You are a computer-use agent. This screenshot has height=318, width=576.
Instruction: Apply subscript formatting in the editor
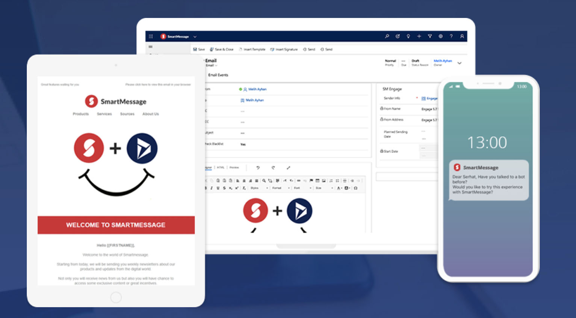click(x=230, y=188)
